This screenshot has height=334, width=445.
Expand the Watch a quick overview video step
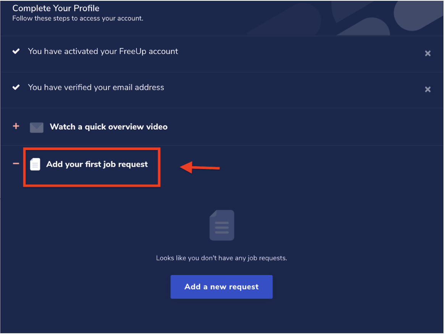[16, 127]
